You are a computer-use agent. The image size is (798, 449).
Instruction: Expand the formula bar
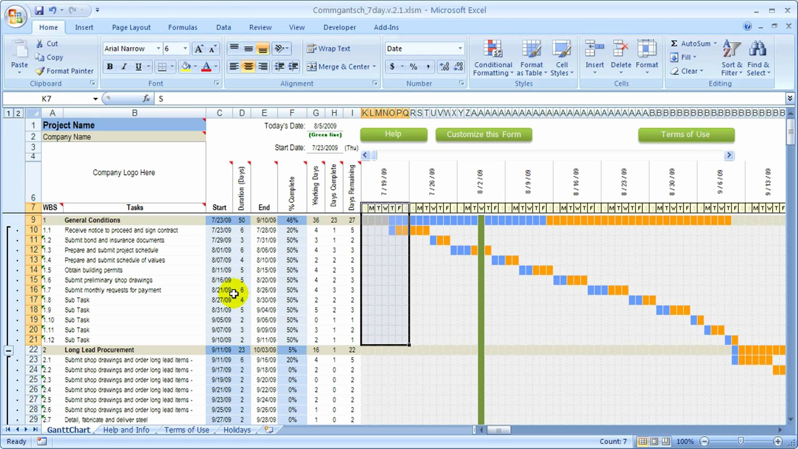[790, 99]
